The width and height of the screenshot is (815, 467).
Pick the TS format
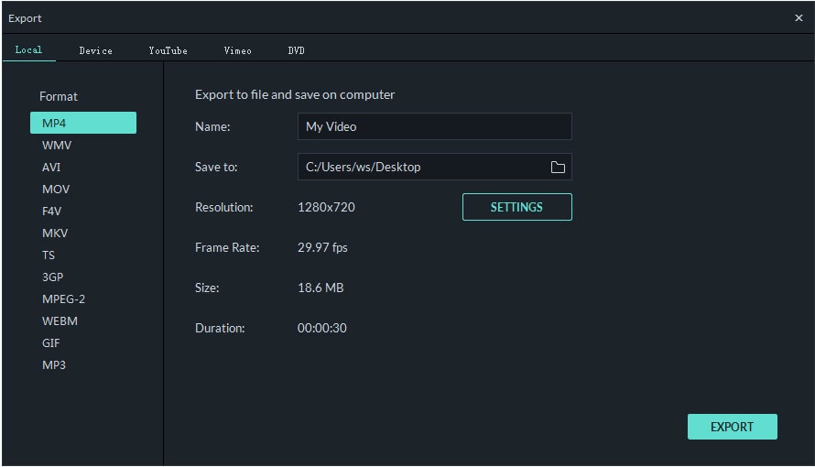coord(49,255)
